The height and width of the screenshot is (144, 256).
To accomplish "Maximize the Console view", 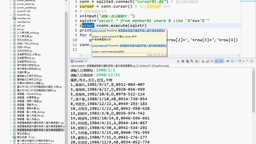I will [252, 61].
